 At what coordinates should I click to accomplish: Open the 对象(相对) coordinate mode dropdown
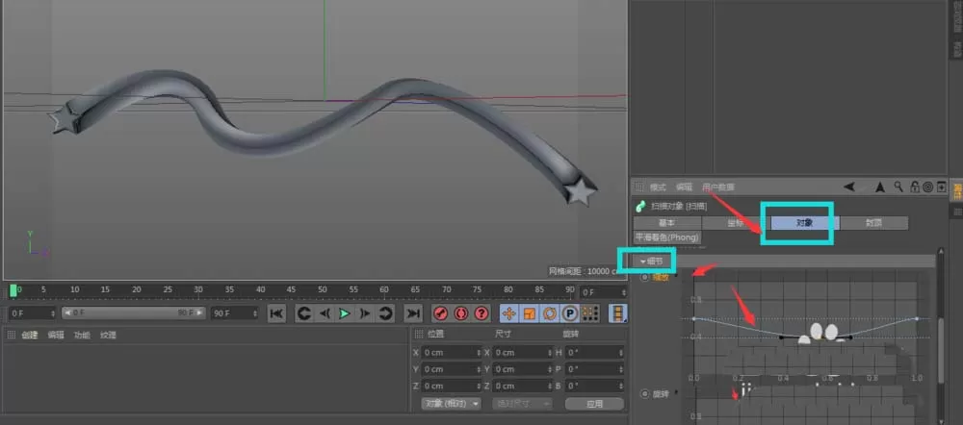[x=452, y=404]
